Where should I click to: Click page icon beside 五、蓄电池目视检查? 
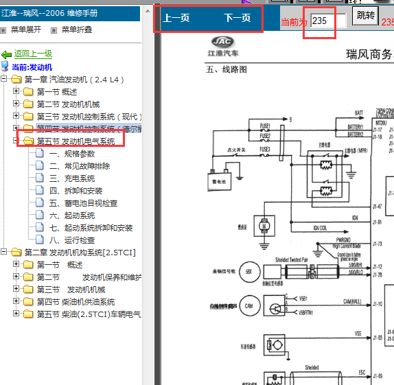point(39,202)
